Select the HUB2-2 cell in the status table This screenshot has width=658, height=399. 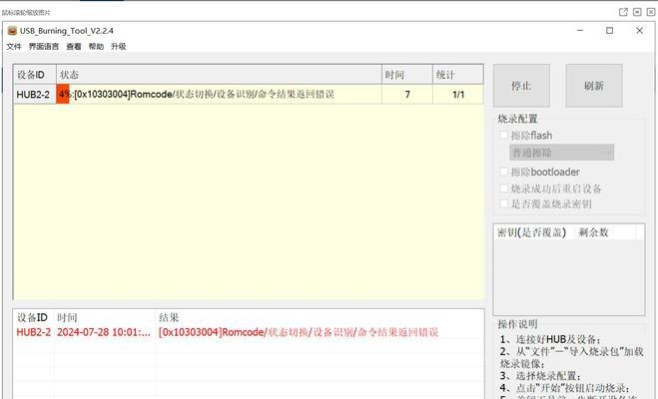pos(35,95)
